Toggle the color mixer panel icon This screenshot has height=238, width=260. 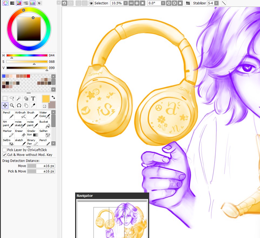click(x=26, y=3)
